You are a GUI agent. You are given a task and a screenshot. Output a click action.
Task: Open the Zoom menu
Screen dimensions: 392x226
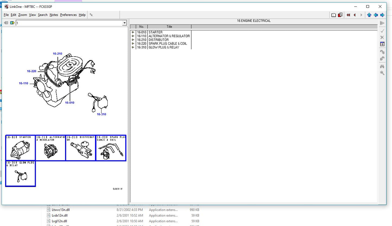coord(23,15)
